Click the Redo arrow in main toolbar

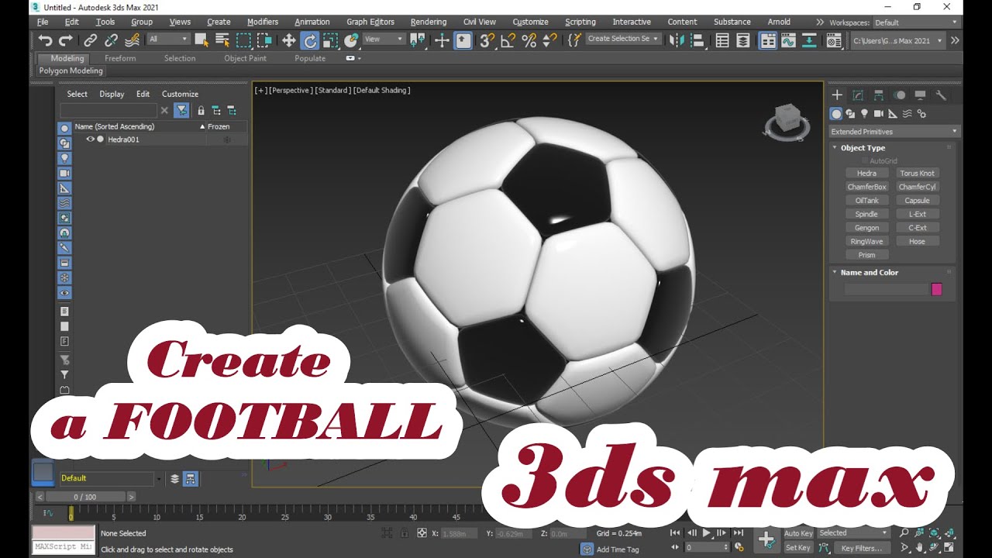[66, 40]
